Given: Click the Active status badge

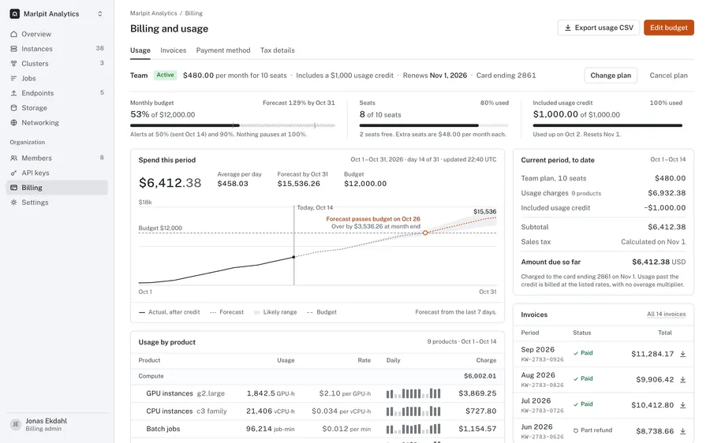Looking at the screenshot, I should coord(166,75).
